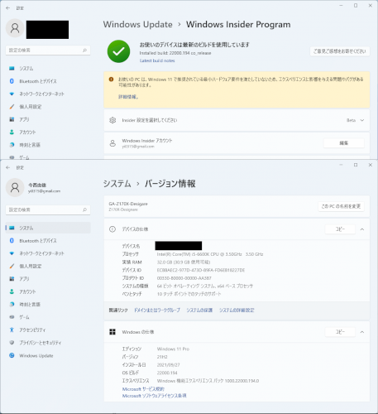Viewport: 378px width, 414px height.
Task: Open Bluetooth とデバイス in lower window
Action: 38,241
